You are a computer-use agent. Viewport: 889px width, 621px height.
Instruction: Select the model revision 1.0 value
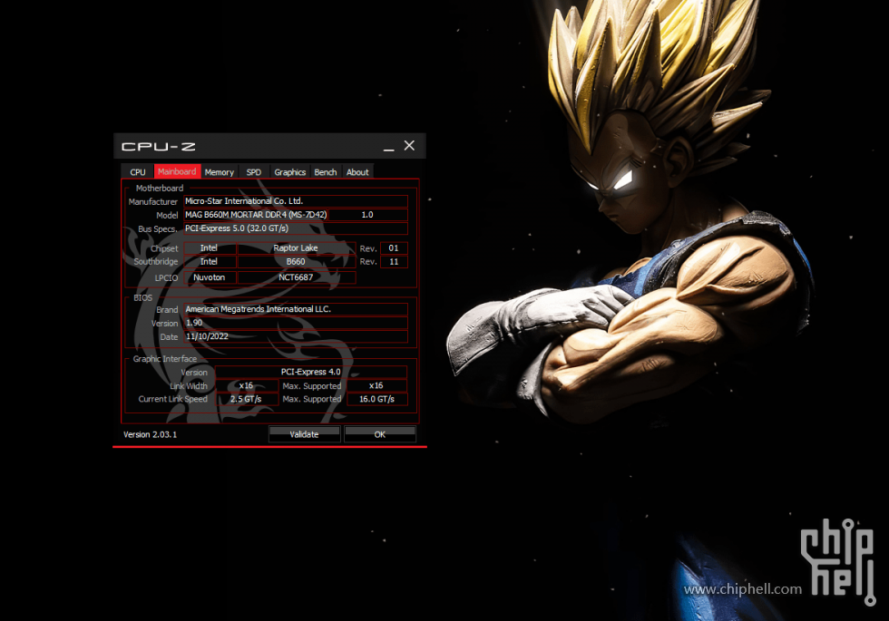pyautogui.click(x=367, y=215)
